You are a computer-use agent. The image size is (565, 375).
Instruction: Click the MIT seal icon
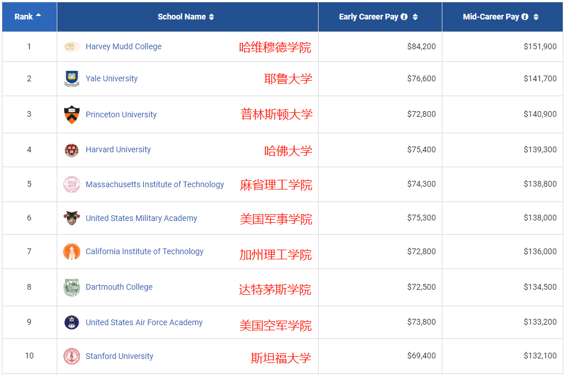coord(72,184)
